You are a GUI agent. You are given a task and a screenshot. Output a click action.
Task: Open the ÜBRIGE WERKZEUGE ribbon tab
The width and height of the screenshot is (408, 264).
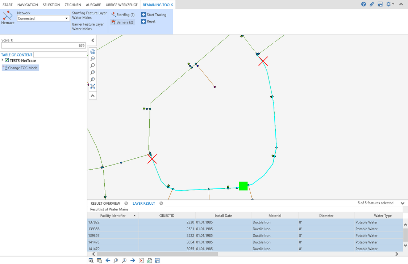click(122, 5)
